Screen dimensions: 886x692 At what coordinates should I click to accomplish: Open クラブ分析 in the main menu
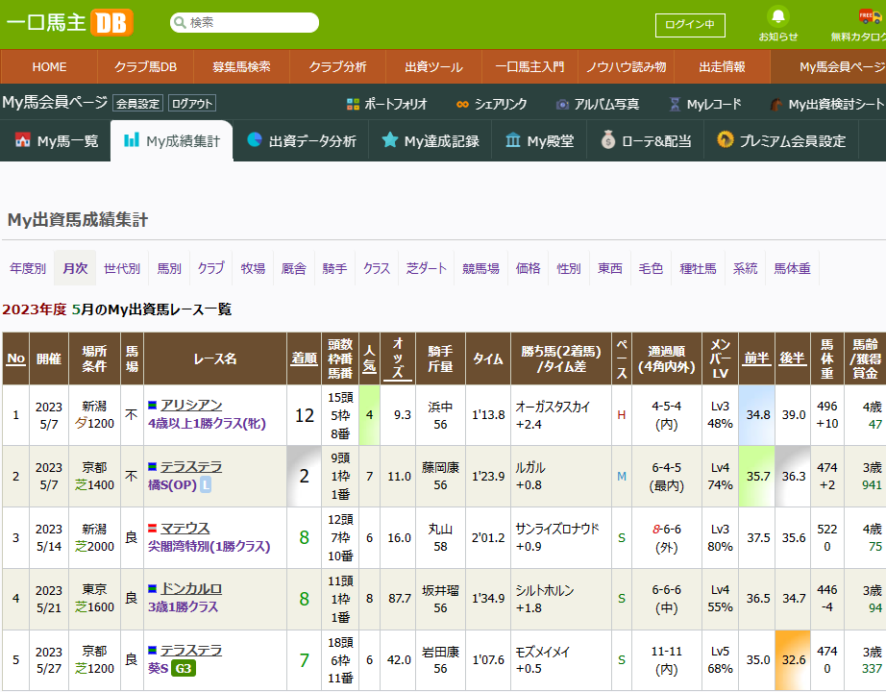[337, 67]
